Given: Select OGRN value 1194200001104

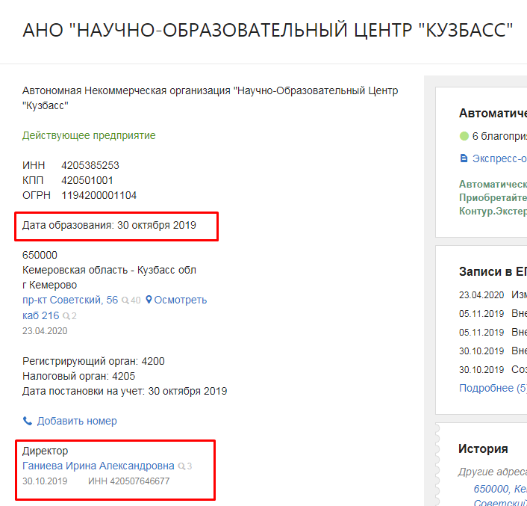Looking at the screenshot, I should pos(99,196).
